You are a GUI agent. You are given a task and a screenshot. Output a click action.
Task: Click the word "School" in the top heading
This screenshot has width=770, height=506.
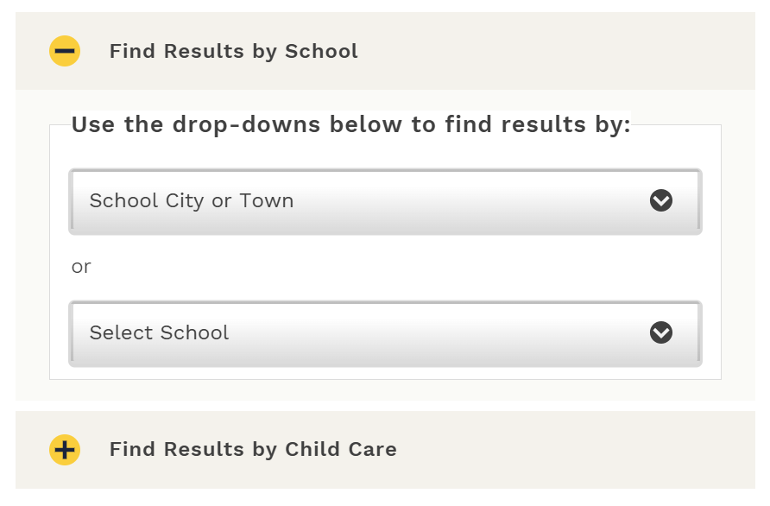[x=321, y=51]
